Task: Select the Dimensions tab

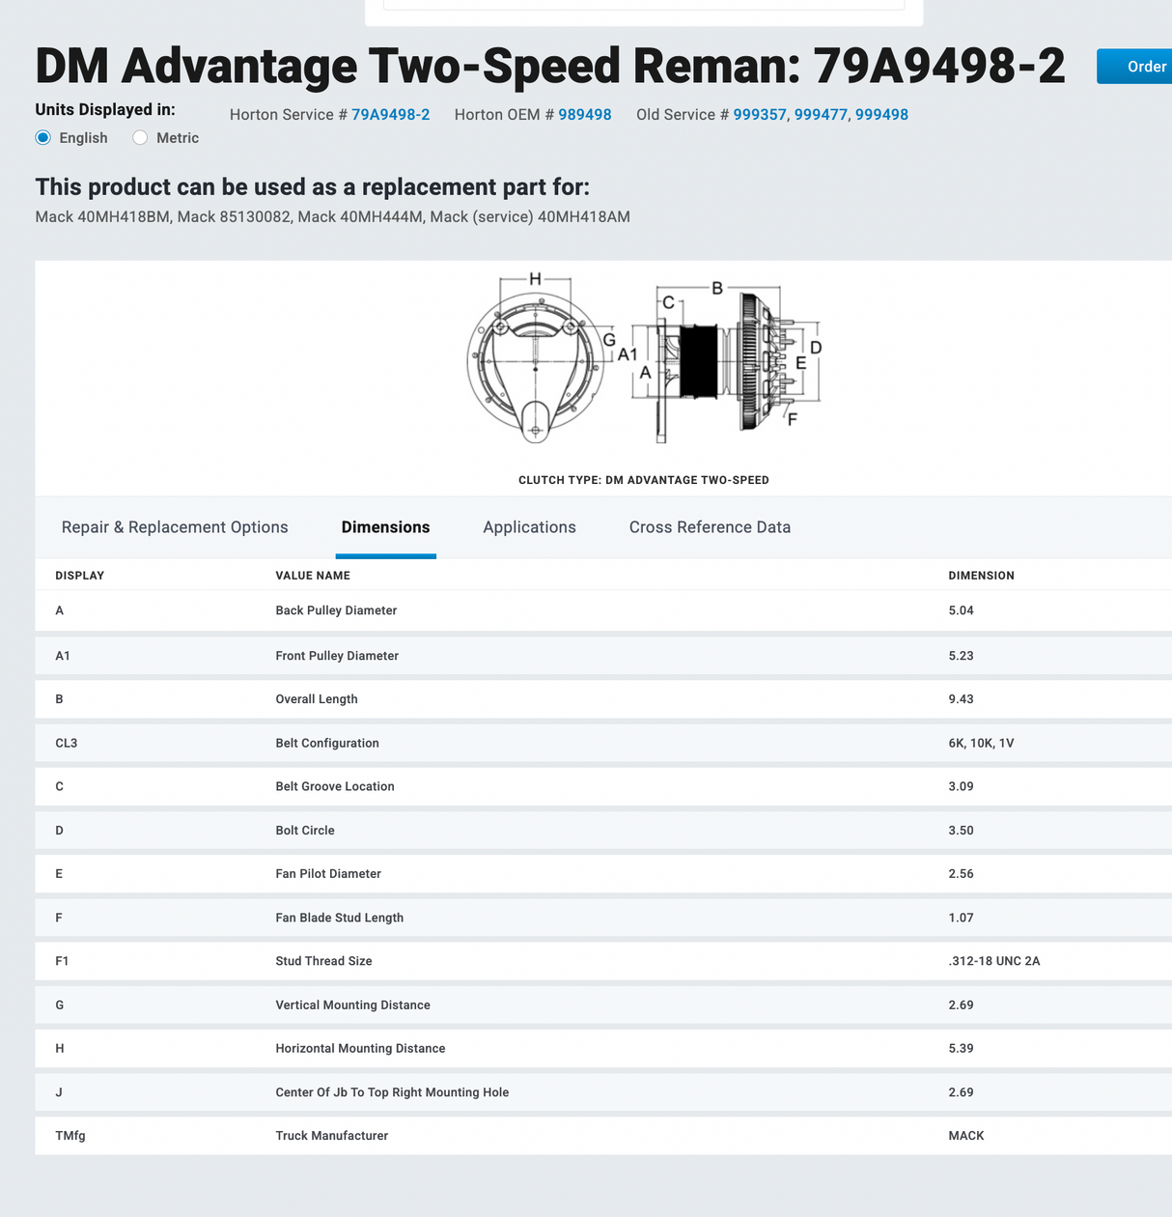Action: coord(385,527)
